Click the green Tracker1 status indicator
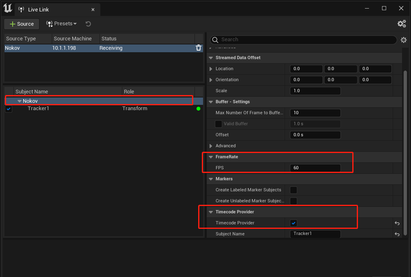This screenshot has height=277, width=411. (x=199, y=109)
